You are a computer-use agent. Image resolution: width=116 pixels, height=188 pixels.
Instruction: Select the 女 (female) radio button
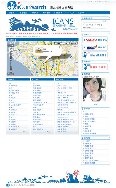[x=84, y=24]
